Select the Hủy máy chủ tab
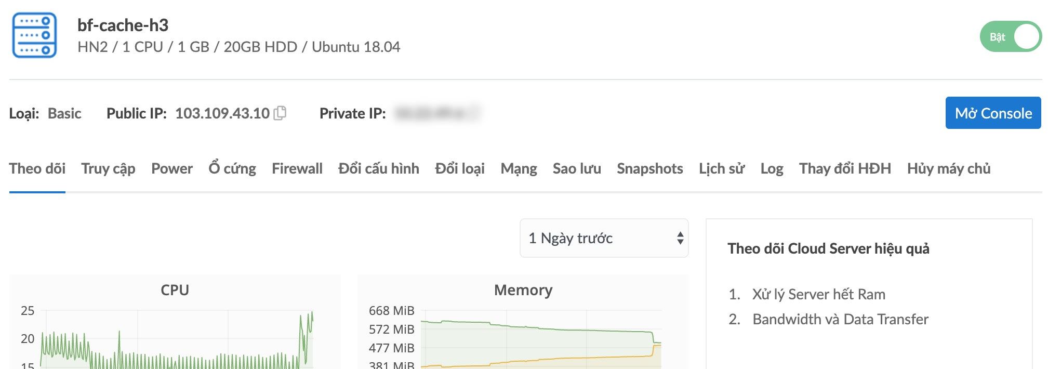 point(949,168)
